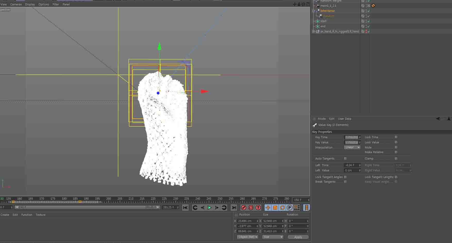This screenshot has width=452, height=243.
Task: Open the viewport Display menu
Action: pos(30,4)
